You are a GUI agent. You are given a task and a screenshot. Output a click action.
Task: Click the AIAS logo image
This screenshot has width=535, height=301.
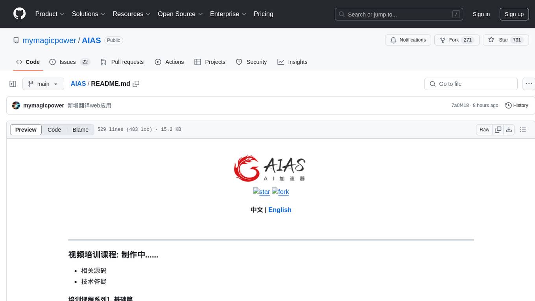point(271,168)
